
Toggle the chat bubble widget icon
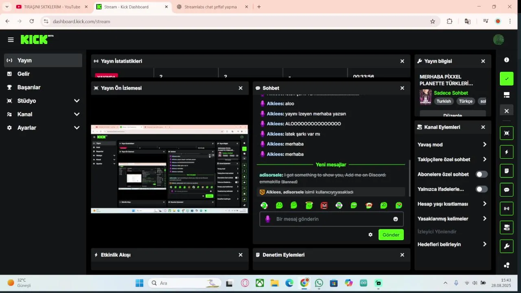506,190
